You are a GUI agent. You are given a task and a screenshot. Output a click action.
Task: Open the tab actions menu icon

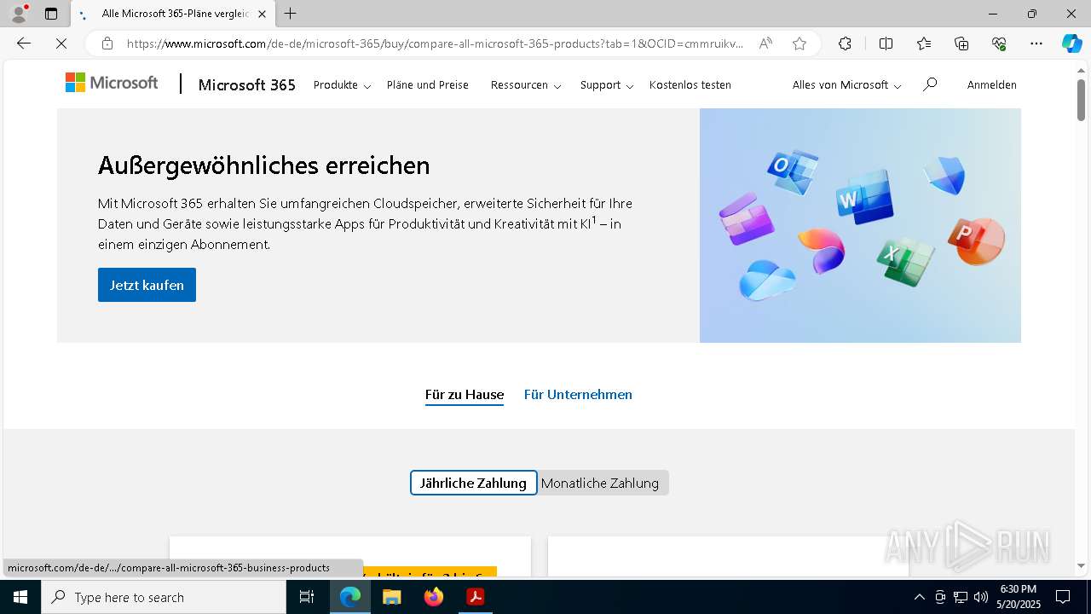(x=51, y=14)
